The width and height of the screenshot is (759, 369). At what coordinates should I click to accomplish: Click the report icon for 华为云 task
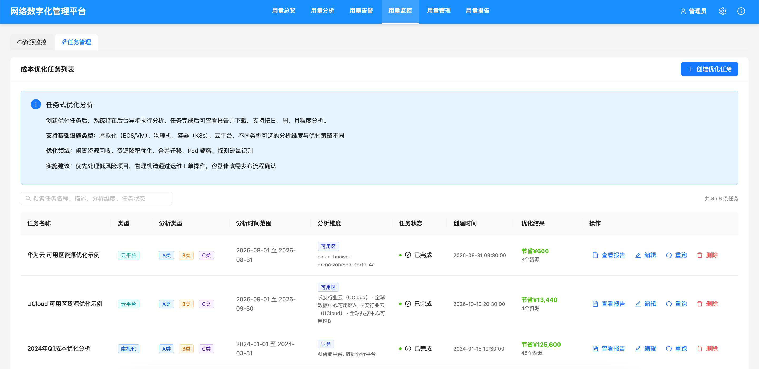(x=595, y=255)
